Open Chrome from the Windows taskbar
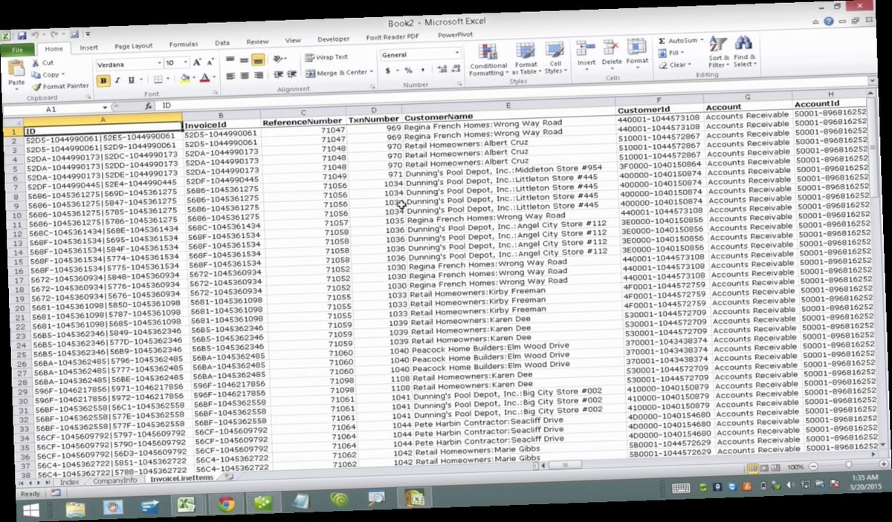 (226, 504)
